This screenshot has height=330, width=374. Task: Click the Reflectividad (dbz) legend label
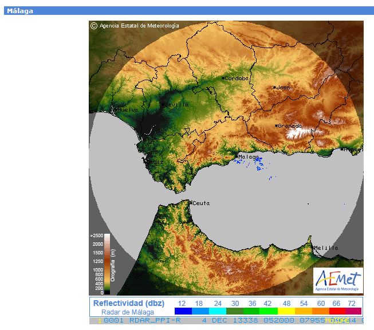pyautogui.click(x=129, y=303)
